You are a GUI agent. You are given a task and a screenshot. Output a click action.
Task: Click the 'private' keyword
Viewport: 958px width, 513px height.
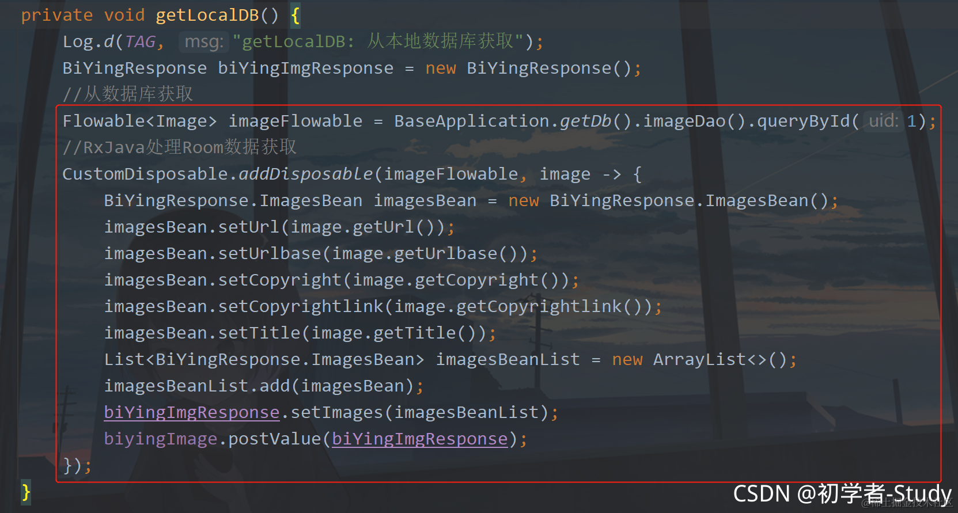click(x=57, y=15)
